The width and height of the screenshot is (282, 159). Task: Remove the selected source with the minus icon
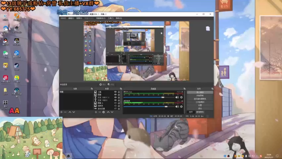click(100, 112)
